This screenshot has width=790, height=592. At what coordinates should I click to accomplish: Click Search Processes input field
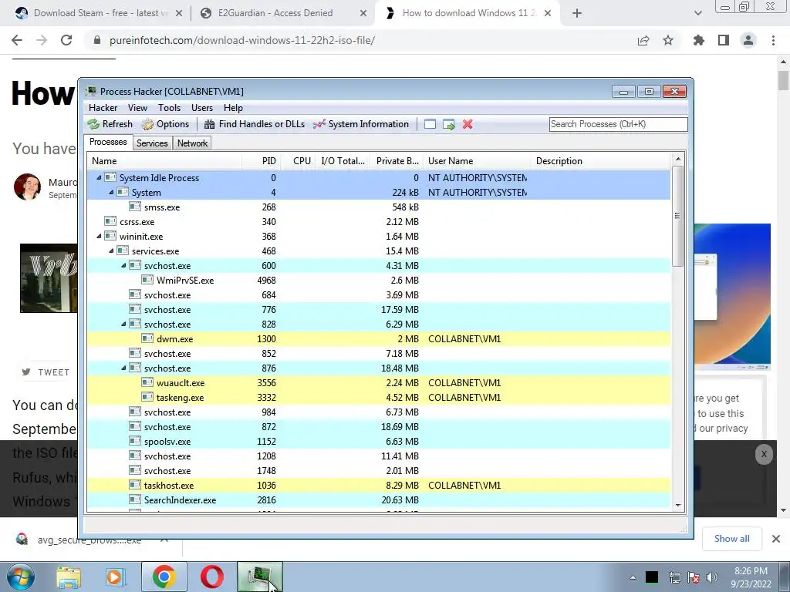(618, 124)
